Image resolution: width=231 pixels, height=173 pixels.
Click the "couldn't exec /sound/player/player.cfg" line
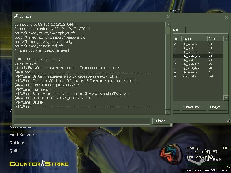[45, 33]
